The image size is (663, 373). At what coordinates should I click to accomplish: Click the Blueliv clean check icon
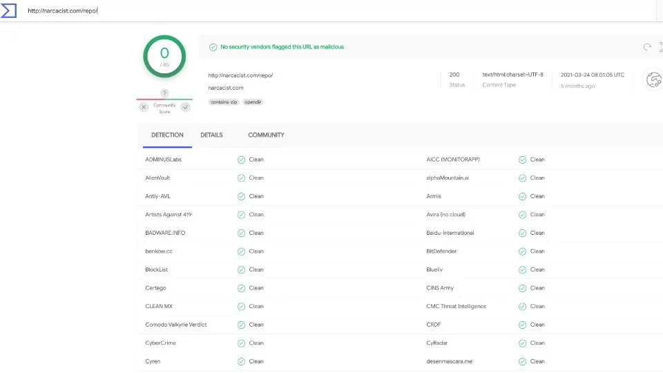(x=522, y=270)
